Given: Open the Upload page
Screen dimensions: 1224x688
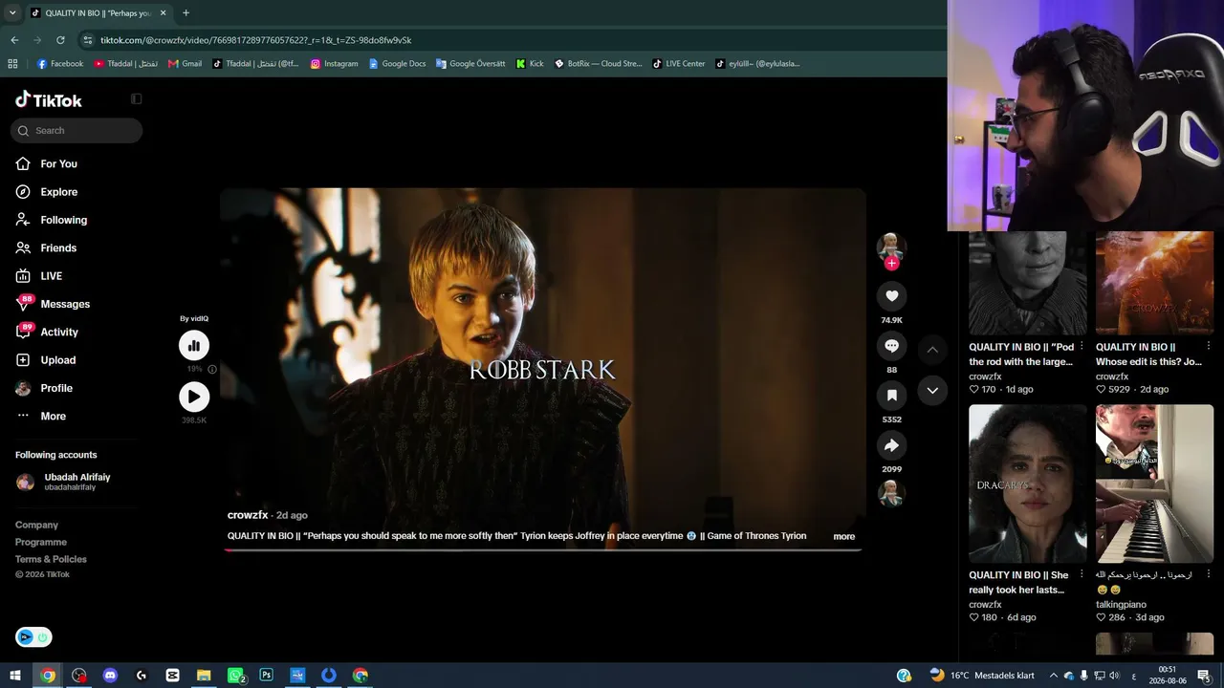Looking at the screenshot, I should tap(58, 360).
